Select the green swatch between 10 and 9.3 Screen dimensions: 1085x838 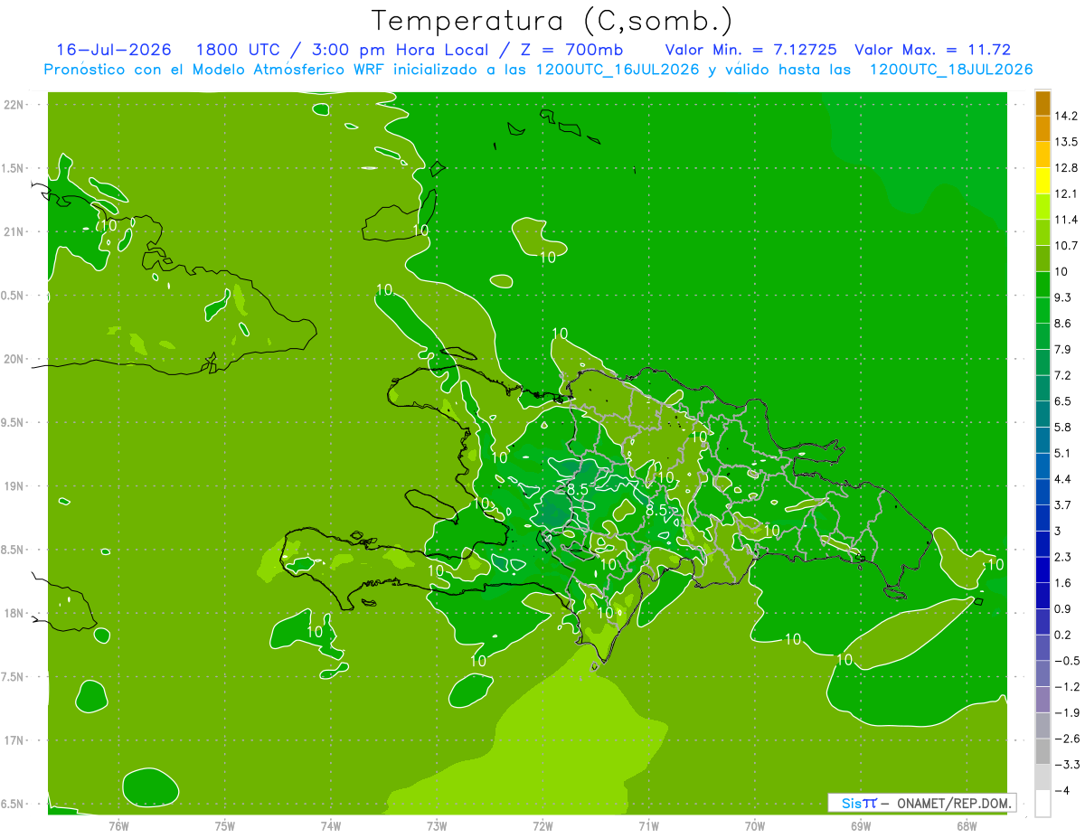click(1043, 285)
